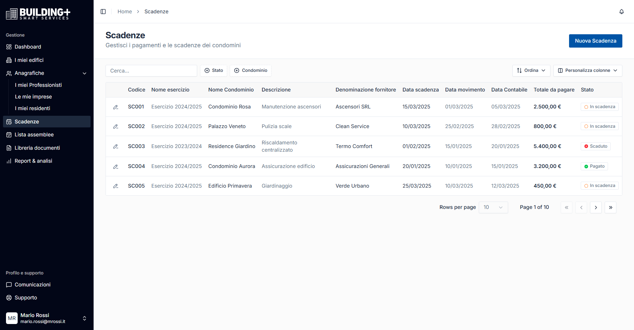The image size is (634, 330).
Task: Open edit icon for SC005 row
Action: pyautogui.click(x=116, y=186)
